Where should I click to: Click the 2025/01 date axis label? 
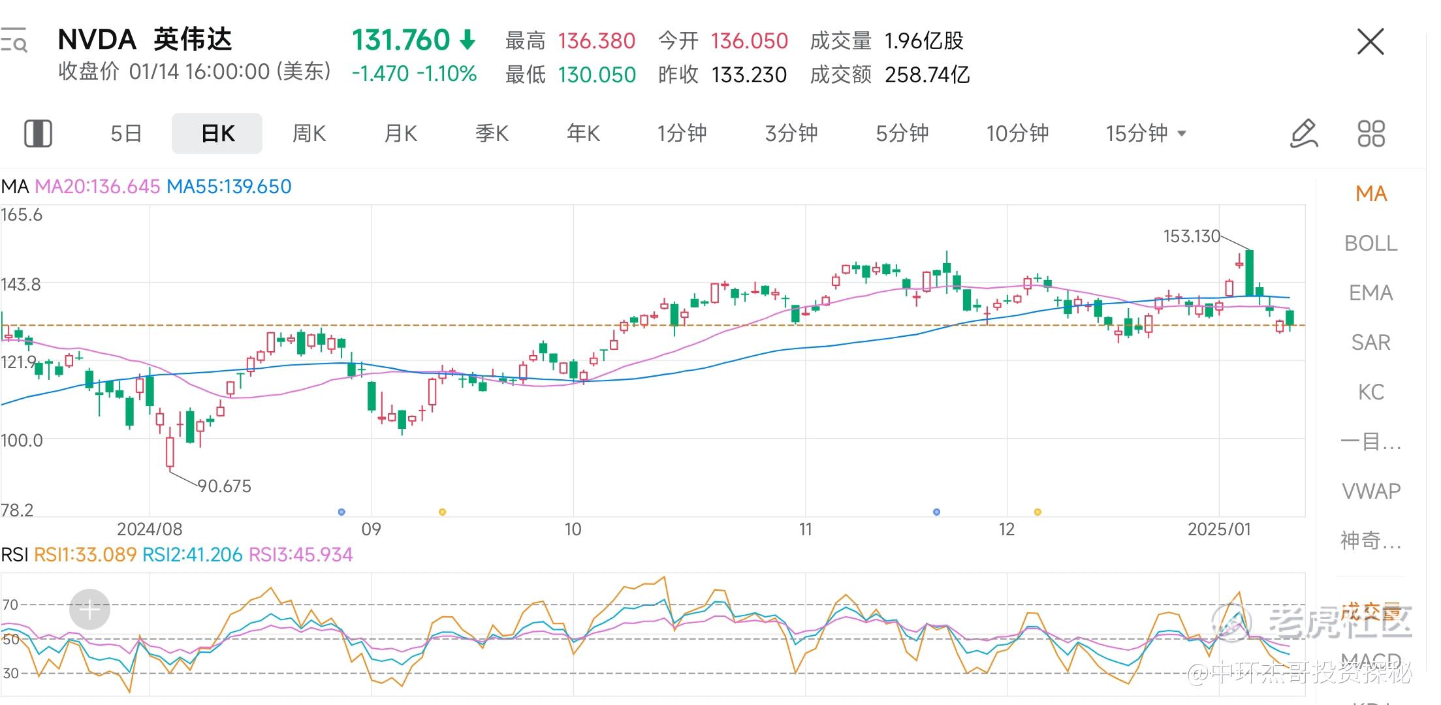(x=1219, y=529)
